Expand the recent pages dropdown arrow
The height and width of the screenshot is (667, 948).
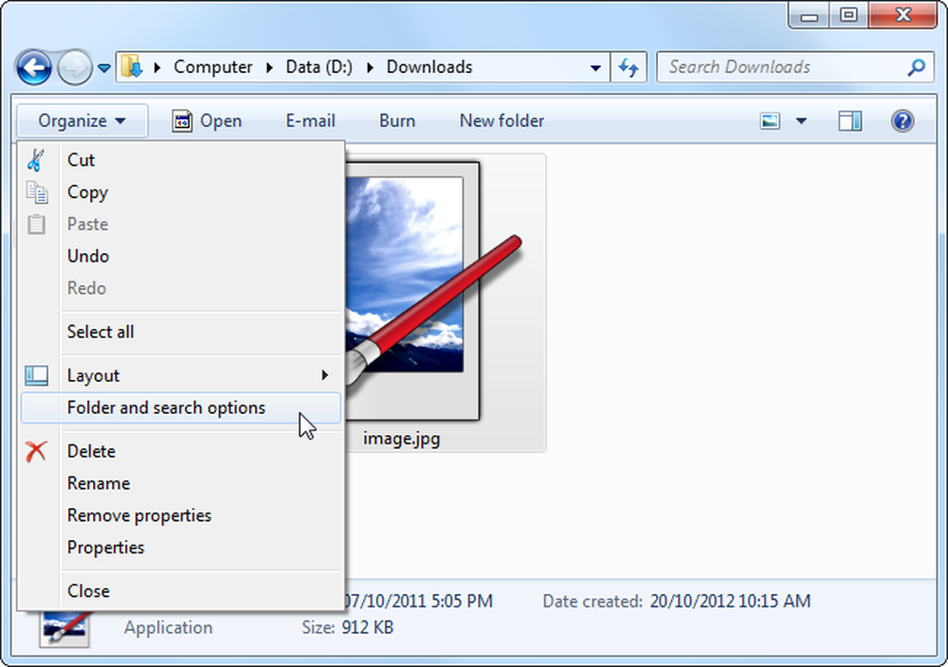[104, 68]
